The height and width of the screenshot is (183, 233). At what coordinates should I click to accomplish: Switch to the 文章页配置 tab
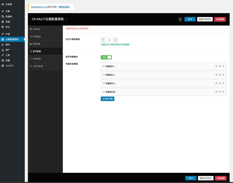37,66
